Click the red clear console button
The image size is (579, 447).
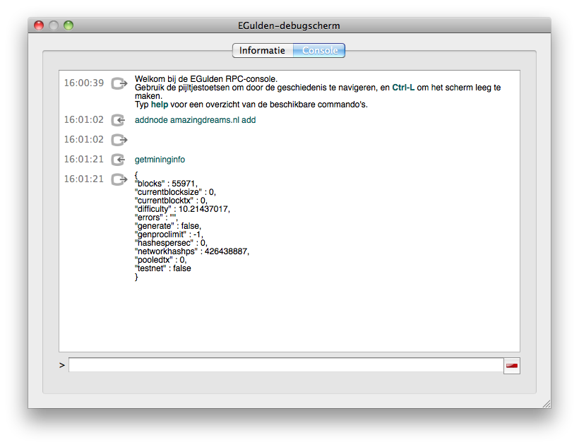pyautogui.click(x=512, y=366)
